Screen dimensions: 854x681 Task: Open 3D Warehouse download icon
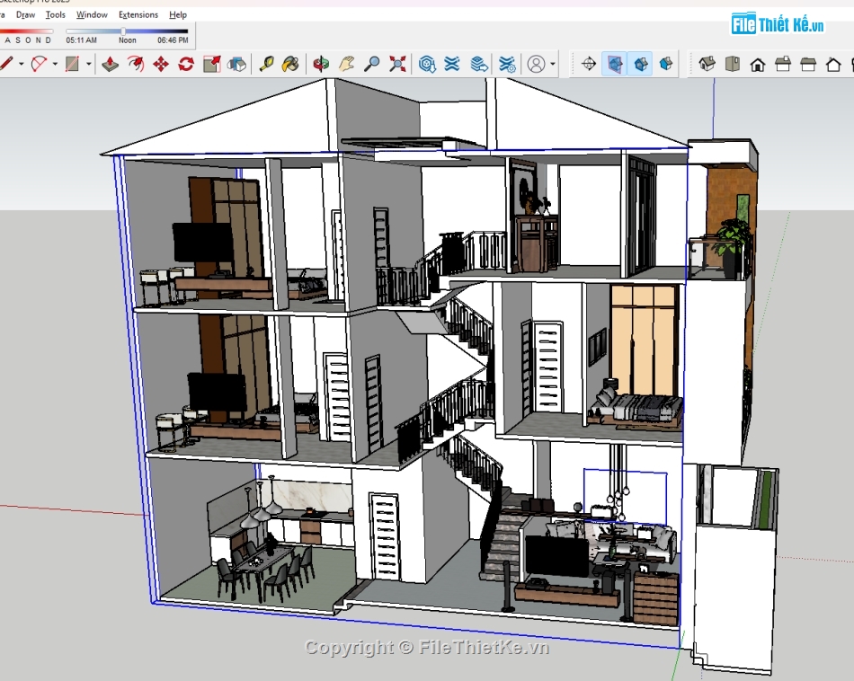click(x=427, y=64)
